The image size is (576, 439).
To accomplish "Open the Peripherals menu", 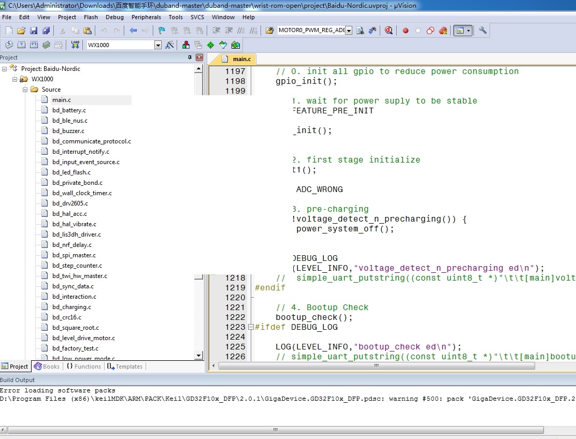I will (146, 17).
